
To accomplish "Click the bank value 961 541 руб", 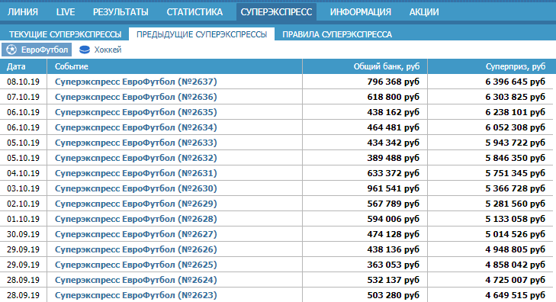I will [x=394, y=188].
